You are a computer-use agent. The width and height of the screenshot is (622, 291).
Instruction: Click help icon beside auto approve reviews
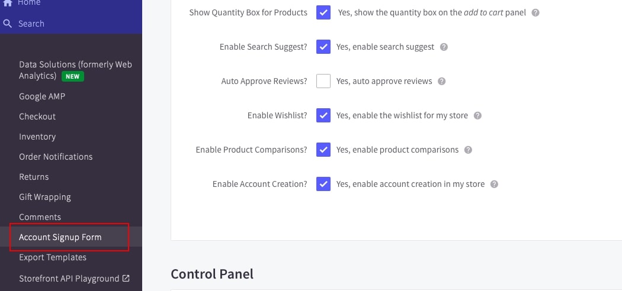[441, 81]
